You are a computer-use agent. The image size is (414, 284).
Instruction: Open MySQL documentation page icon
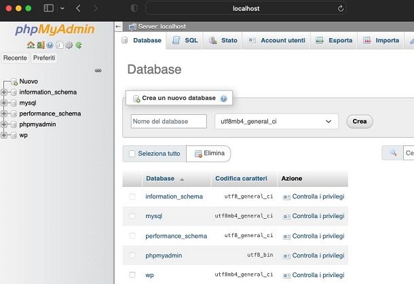pos(60,45)
